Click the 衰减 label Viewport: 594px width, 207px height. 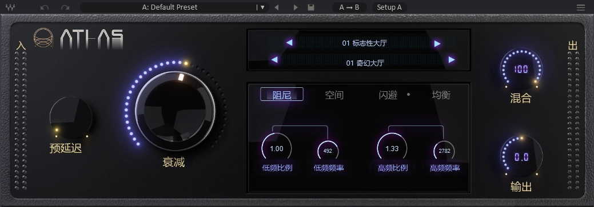pos(173,162)
